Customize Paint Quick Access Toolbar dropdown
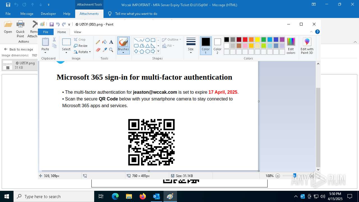This screenshot has width=359, height=202. [x=69, y=25]
